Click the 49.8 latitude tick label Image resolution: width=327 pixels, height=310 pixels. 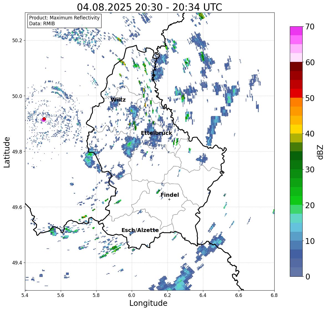click(x=17, y=152)
